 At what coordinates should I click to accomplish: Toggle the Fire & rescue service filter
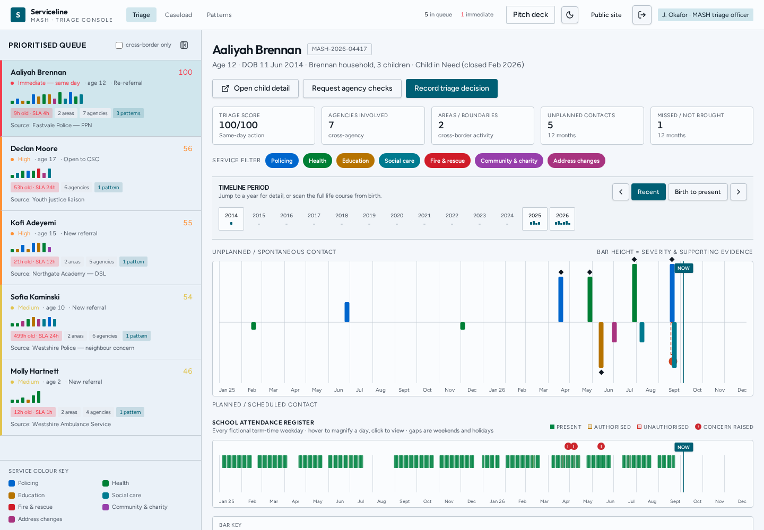point(447,161)
